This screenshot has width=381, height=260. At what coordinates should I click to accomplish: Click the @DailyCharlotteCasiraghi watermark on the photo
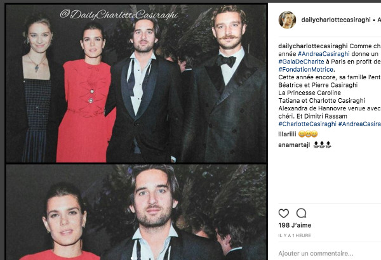119,15
